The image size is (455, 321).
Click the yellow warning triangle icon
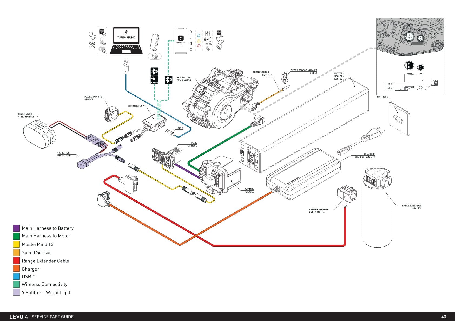(x=199, y=41)
